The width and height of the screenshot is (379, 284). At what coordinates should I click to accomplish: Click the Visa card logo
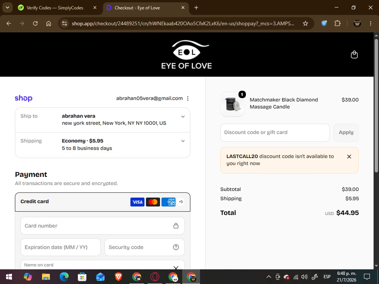[x=137, y=202]
